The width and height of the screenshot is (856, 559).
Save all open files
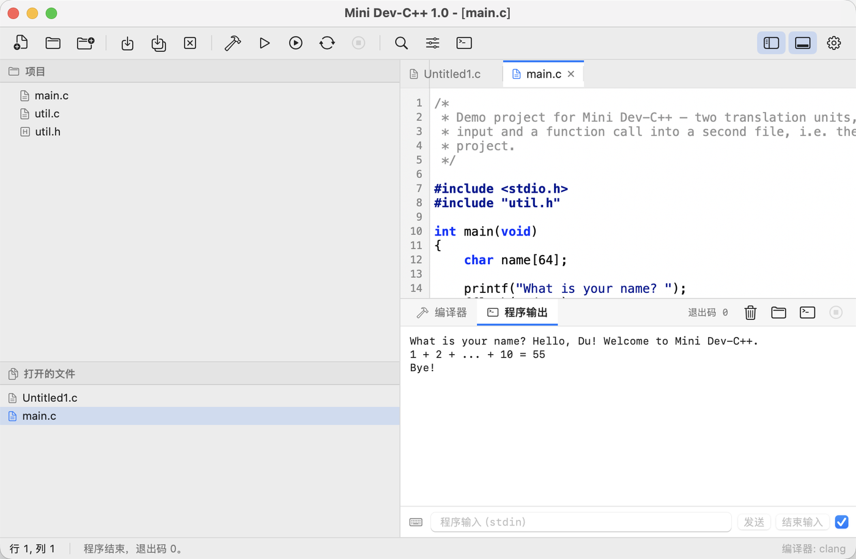point(158,43)
